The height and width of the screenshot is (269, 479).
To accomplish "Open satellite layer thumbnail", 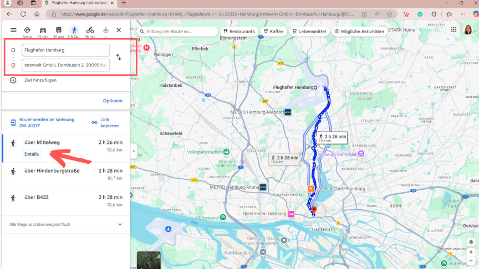I will click(x=149, y=260).
